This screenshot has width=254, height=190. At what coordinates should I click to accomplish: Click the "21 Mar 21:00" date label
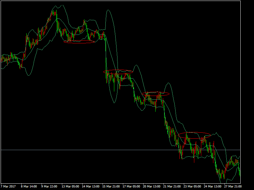[172, 186]
